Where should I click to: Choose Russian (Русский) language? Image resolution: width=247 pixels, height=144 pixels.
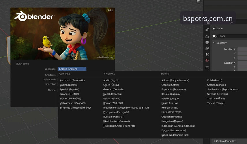pos(113,117)
